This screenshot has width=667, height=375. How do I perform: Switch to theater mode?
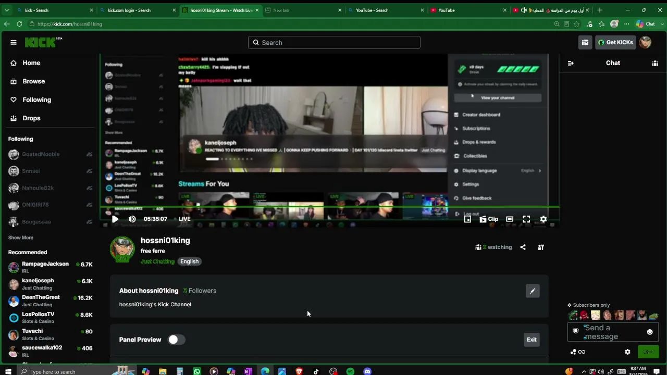click(x=510, y=219)
